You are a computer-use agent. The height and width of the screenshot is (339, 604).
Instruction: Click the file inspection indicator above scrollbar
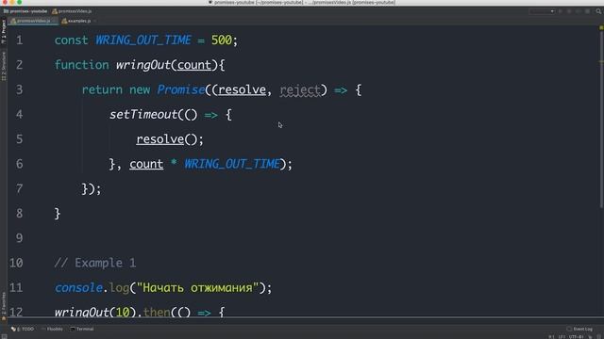pyautogui.click(x=601, y=28)
